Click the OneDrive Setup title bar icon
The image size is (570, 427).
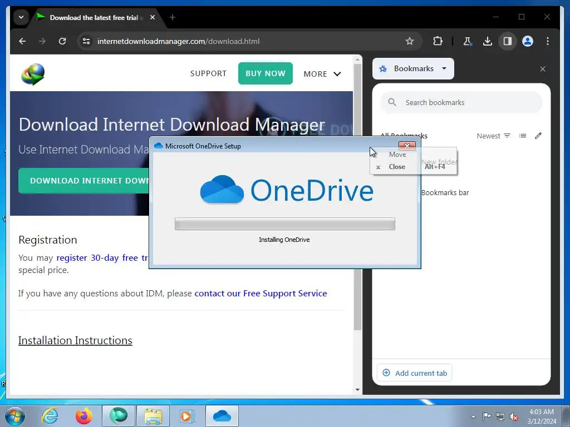(x=159, y=146)
